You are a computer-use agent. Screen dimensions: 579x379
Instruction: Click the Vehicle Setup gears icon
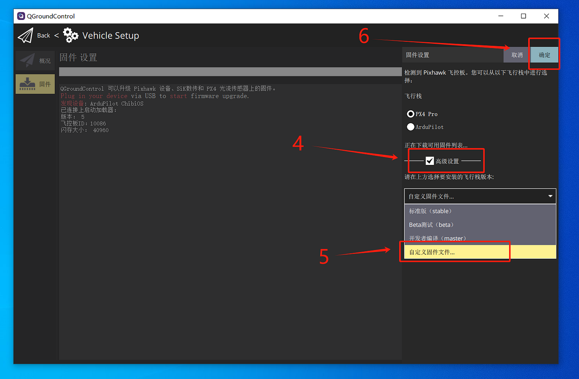(71, 36)
